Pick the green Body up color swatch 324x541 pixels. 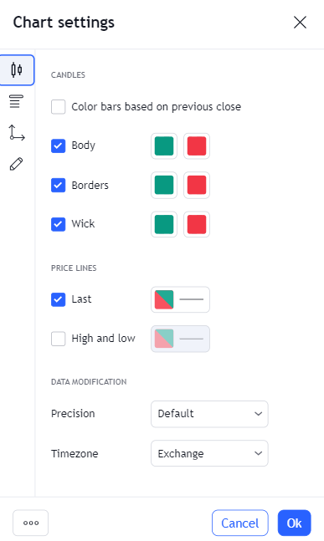pos(164,146)
